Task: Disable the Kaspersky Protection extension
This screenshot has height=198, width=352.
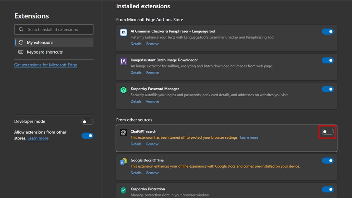Action: [328, 189]
